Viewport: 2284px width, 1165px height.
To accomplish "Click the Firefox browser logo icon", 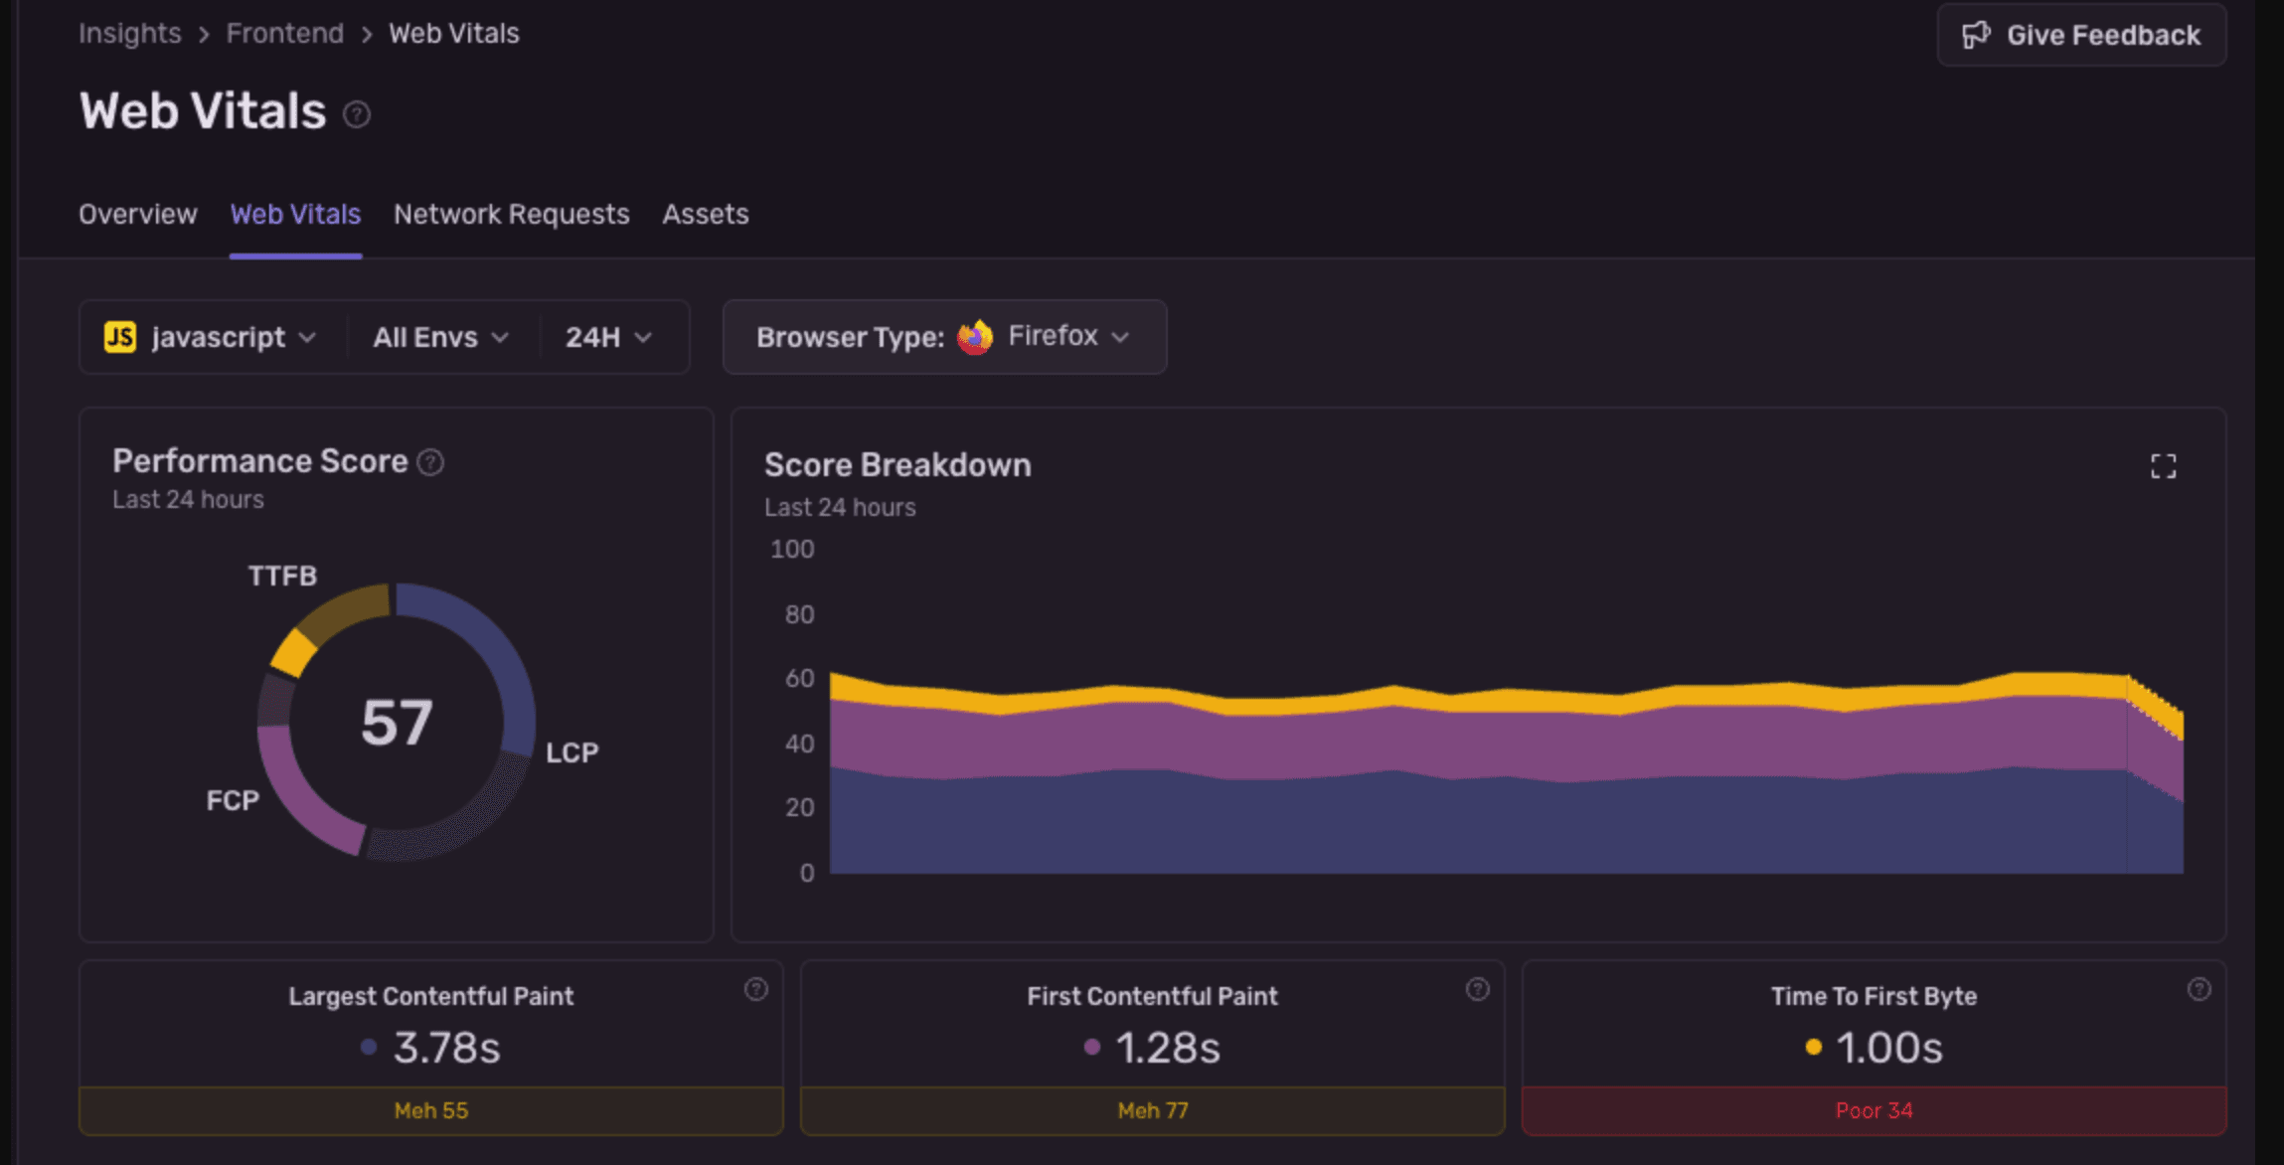I will 975,337.
